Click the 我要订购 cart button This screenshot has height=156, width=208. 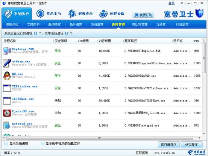tap(143, 15)
